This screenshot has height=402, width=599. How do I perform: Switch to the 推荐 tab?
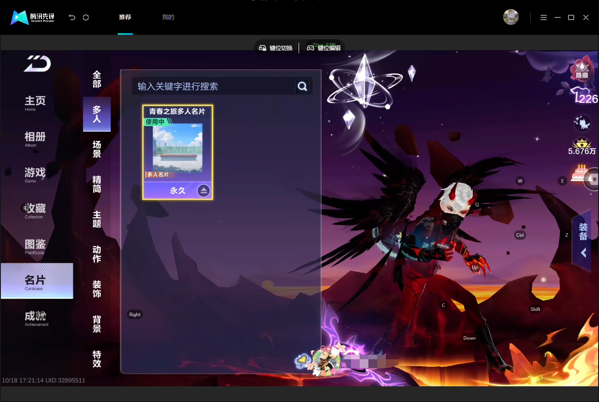pos(125,17)
